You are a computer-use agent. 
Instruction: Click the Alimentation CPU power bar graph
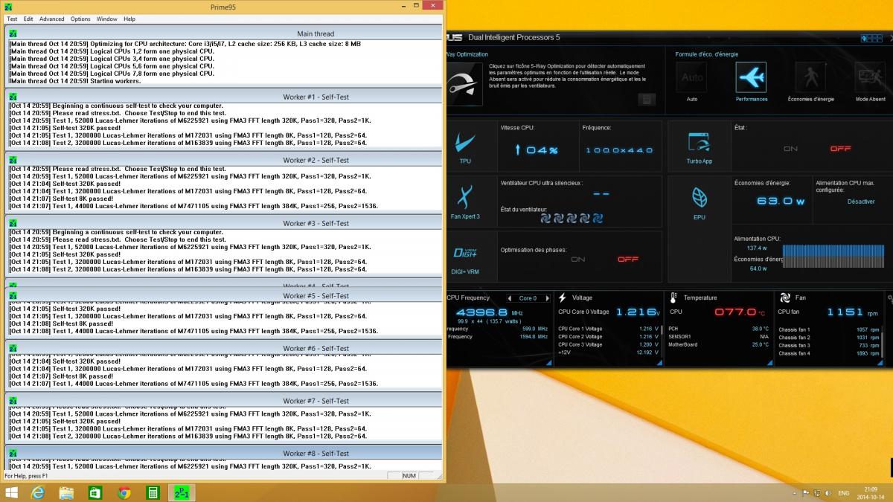[833, 256]
